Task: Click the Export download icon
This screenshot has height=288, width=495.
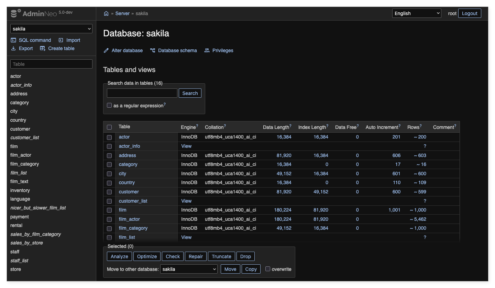Action: pos(13,48)
